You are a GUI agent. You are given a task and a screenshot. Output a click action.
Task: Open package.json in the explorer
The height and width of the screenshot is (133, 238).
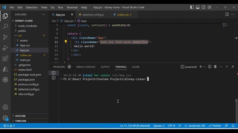pos(30,79)
